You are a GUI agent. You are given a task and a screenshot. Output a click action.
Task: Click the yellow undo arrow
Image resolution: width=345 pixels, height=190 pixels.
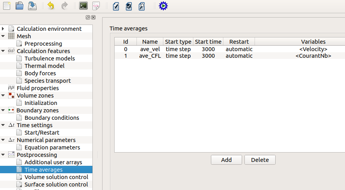coord(51,5)
